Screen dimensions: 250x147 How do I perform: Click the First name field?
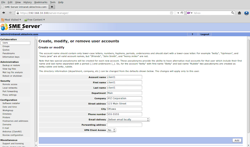(124, 82)
